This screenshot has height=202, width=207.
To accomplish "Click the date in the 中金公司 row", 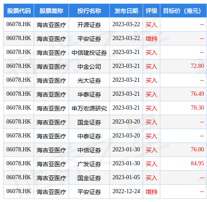I will pos(126,66).
